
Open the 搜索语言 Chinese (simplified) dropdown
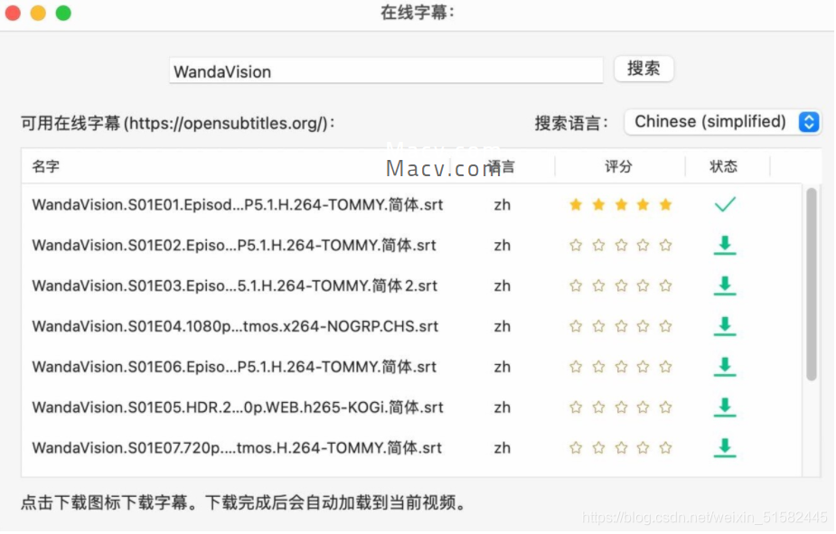(x=721, y=122)
